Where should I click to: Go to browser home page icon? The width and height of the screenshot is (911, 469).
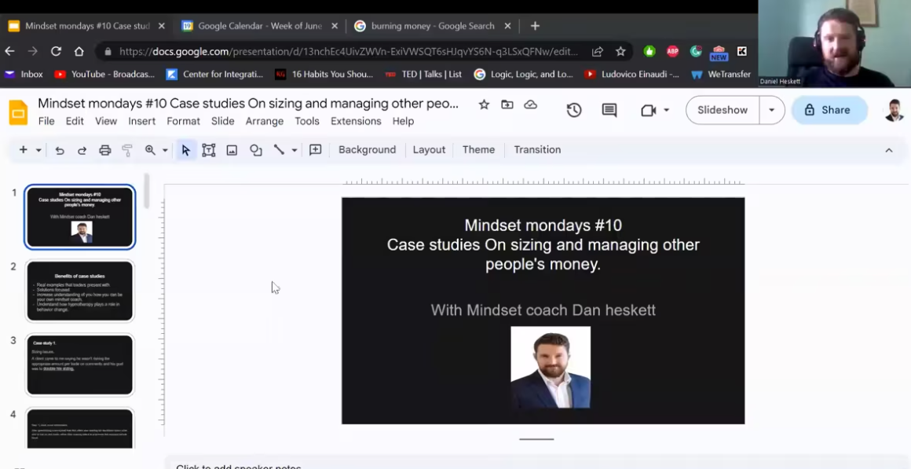tap(79, 51)
